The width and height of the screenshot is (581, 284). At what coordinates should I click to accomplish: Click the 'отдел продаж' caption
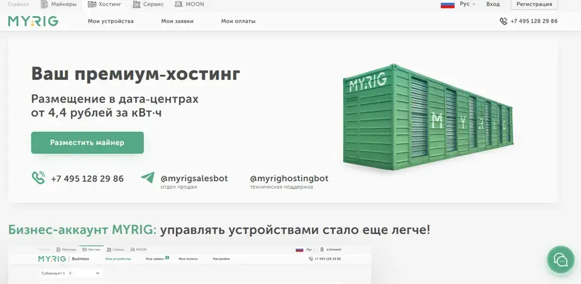point(179,187)
